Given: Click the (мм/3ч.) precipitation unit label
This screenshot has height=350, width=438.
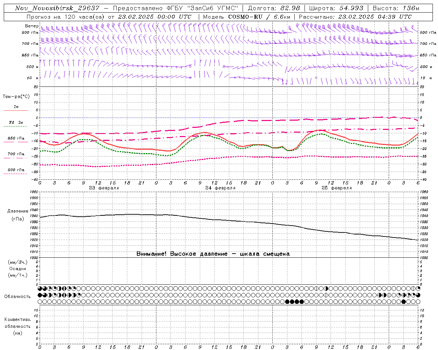Looking at the screenshot, I should (x=18, y=262).
